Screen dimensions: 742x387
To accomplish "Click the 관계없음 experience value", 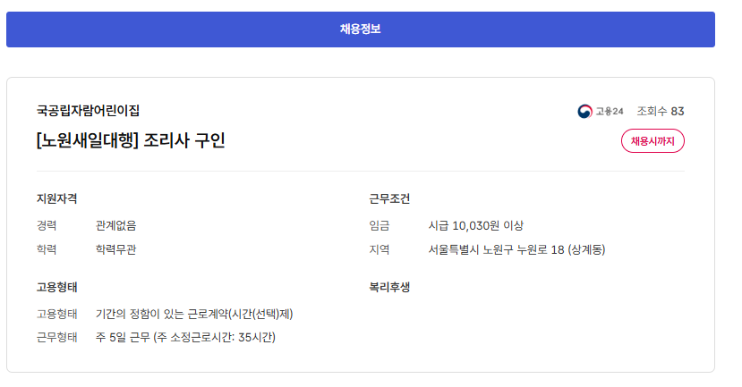I will [x=116, y=225].
